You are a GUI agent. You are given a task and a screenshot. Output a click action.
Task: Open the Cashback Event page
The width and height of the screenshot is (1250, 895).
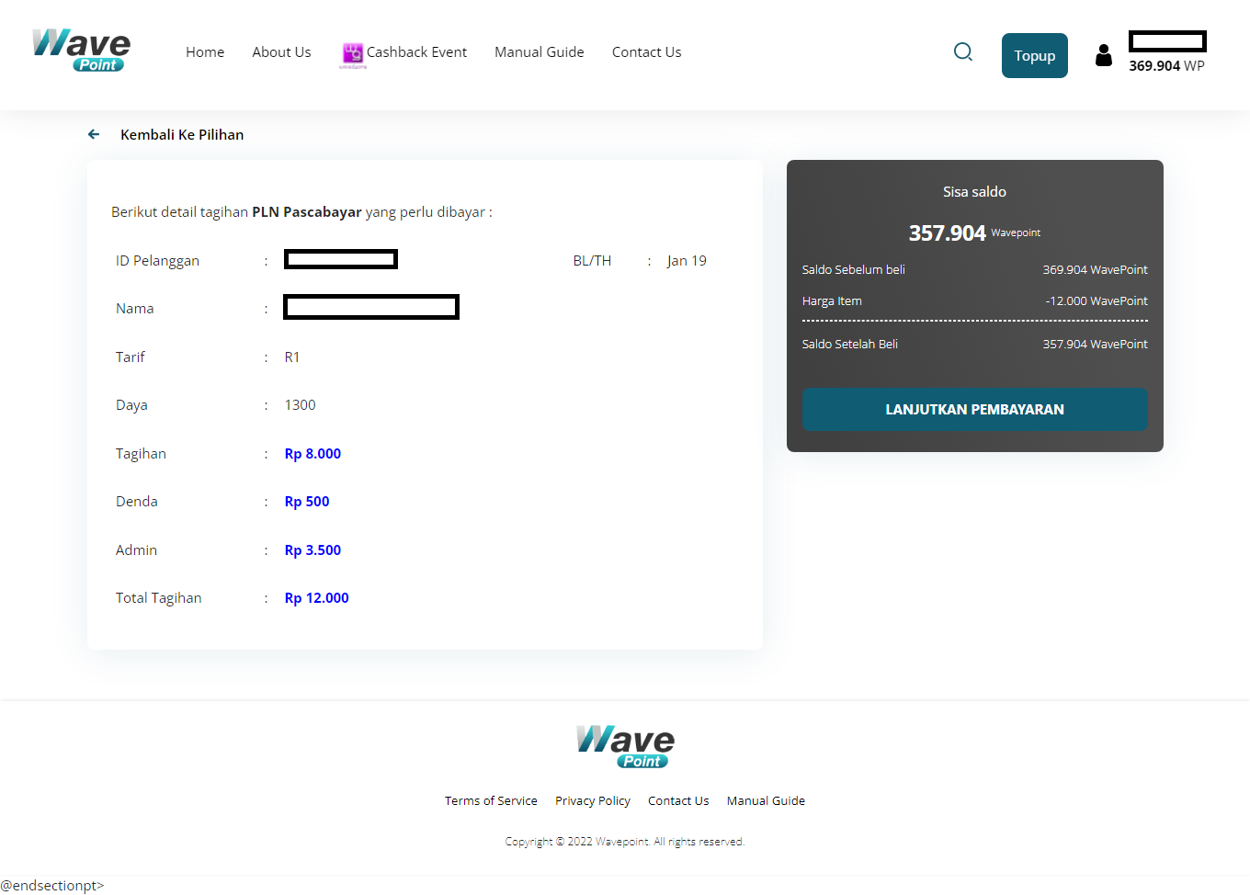point(416,52)
